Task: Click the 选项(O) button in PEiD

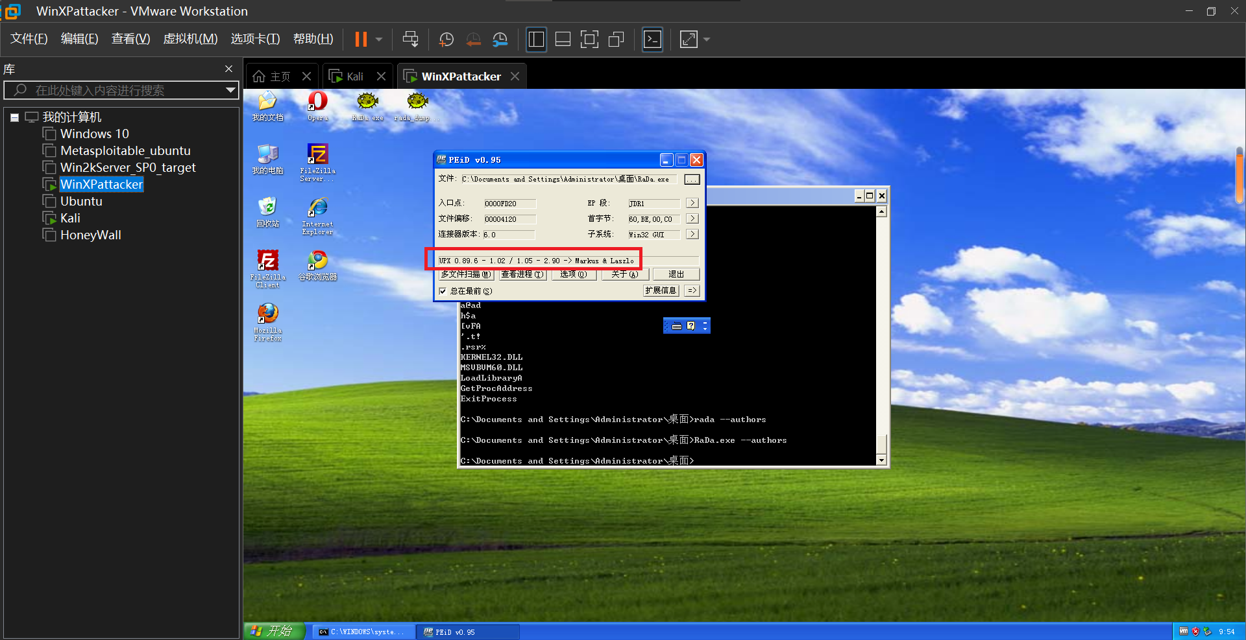Action: 574,274
